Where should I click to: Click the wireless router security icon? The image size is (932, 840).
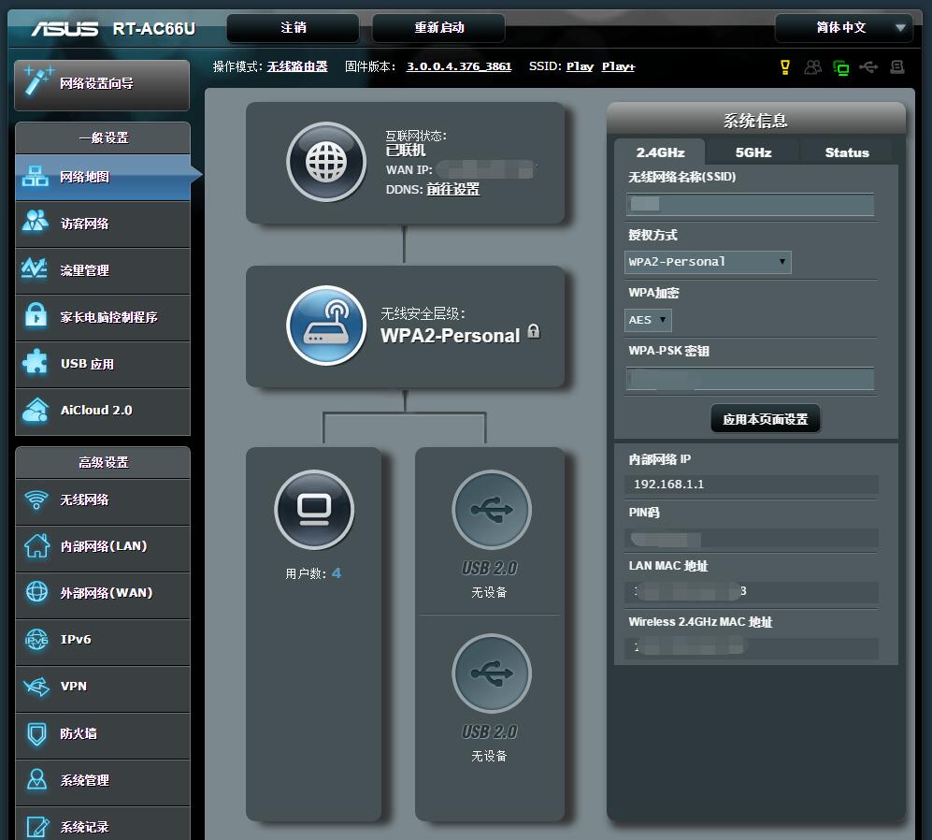click(x=325, y=326)
